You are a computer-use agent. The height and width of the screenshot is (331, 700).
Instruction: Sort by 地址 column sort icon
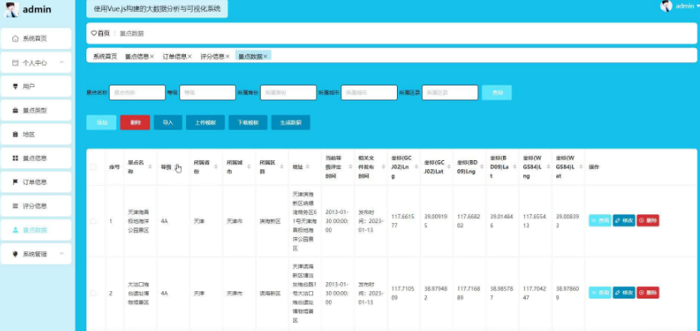[x=307, y=167]
